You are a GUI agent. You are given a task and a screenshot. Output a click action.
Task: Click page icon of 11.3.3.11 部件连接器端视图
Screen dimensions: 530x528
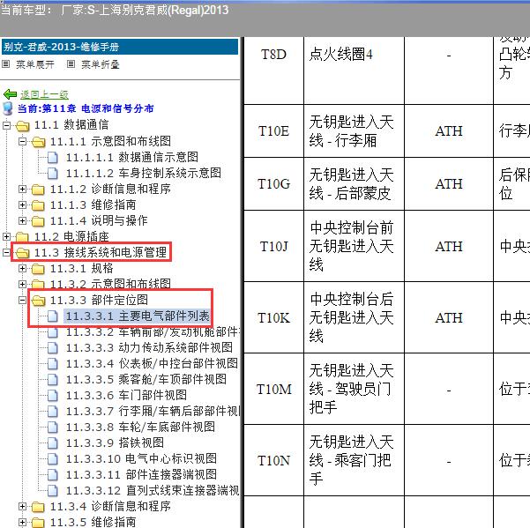pyautogui.click(x=52, y=474)
